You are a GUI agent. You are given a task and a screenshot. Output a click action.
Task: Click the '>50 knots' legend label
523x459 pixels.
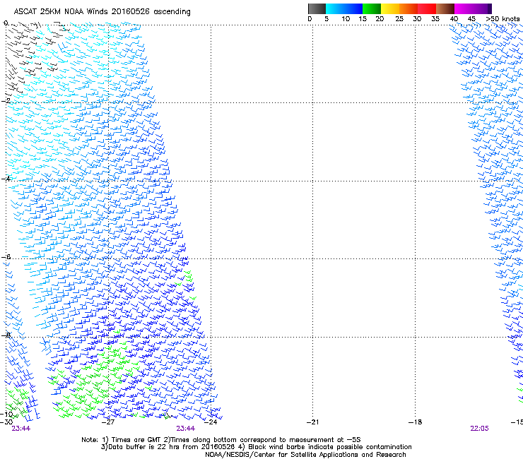coord(503,19)
